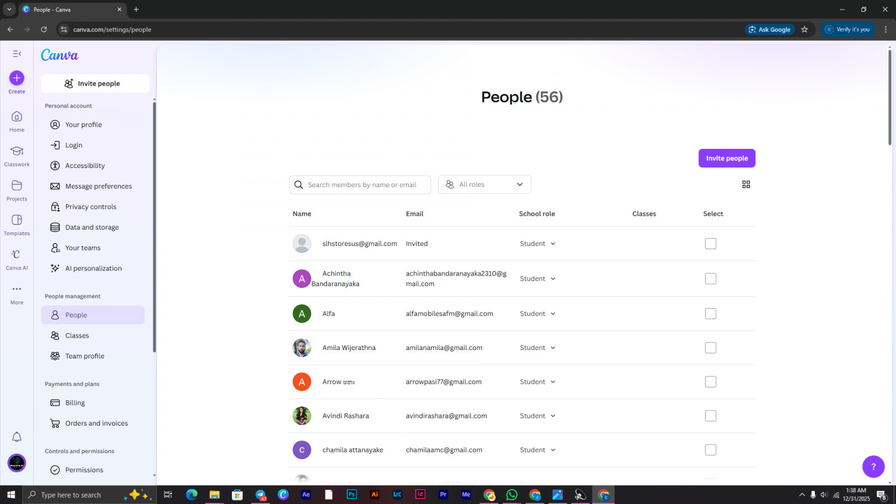Go to Classes in People management

click(77, 335)
